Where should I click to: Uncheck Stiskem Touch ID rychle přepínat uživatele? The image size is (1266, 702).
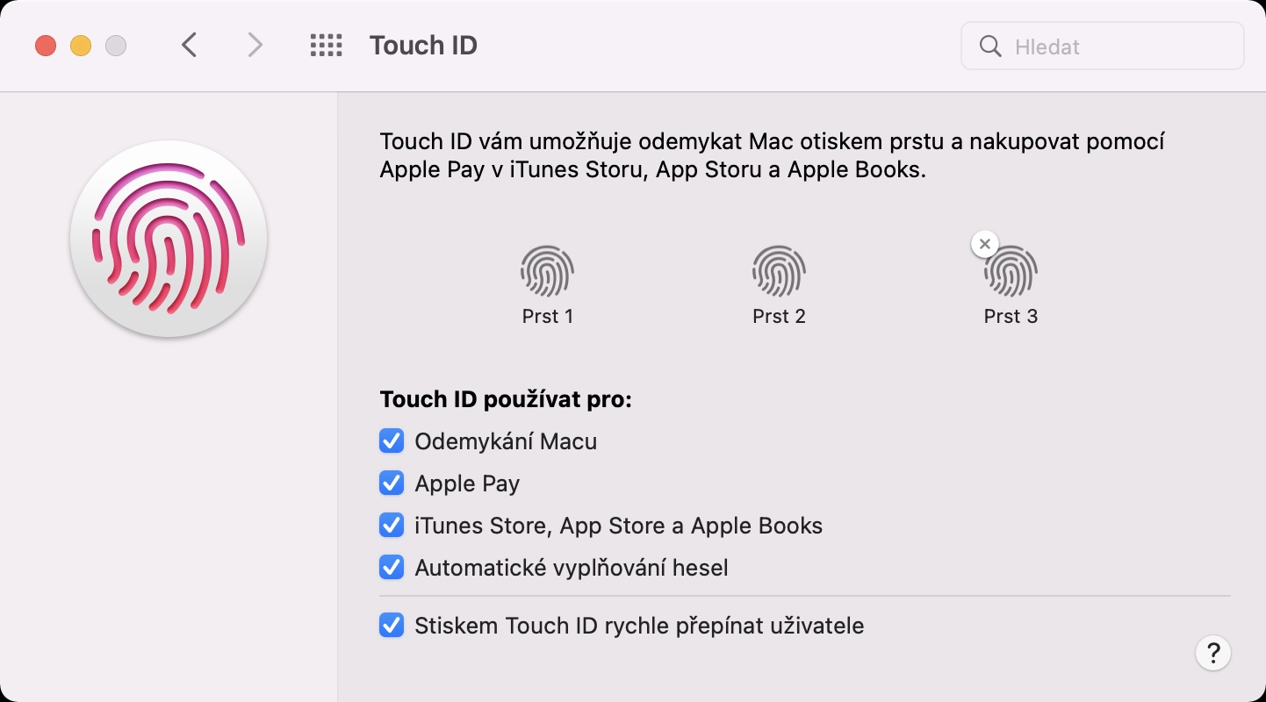point(392,625)
